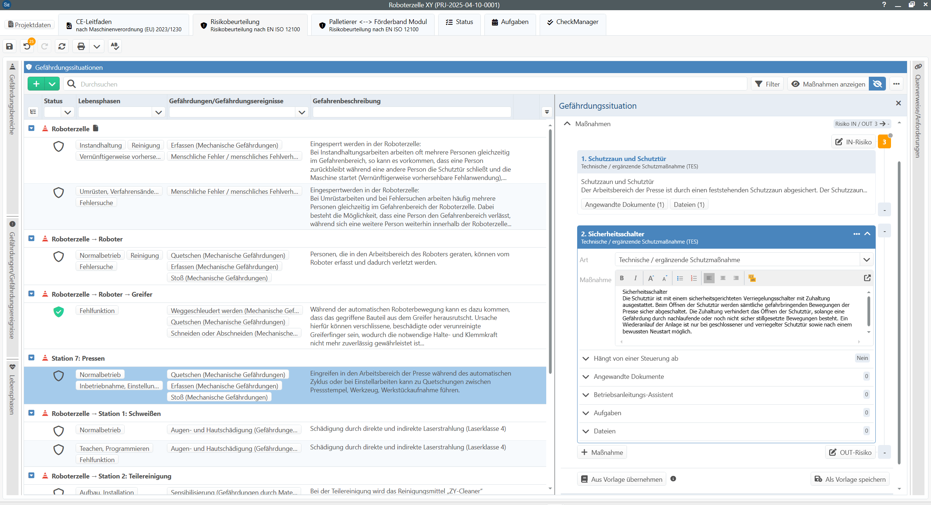Viewport: 931px width, 505px height.
Task: Click the spell check AB icon
Action: [x=115, y=46]
